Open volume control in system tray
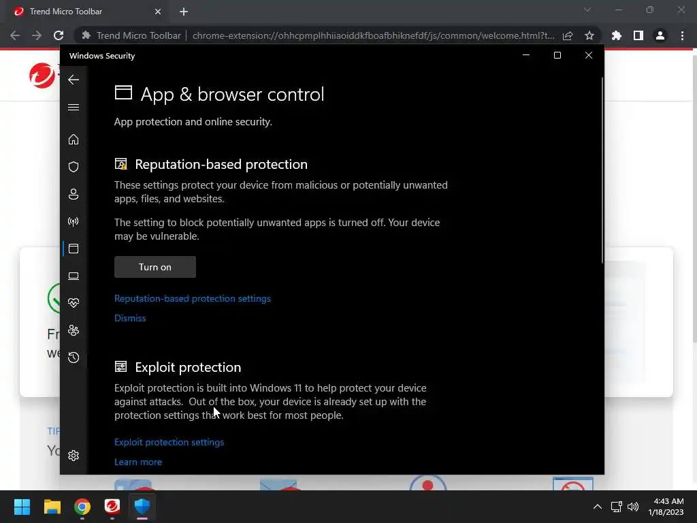 [632, 507]
